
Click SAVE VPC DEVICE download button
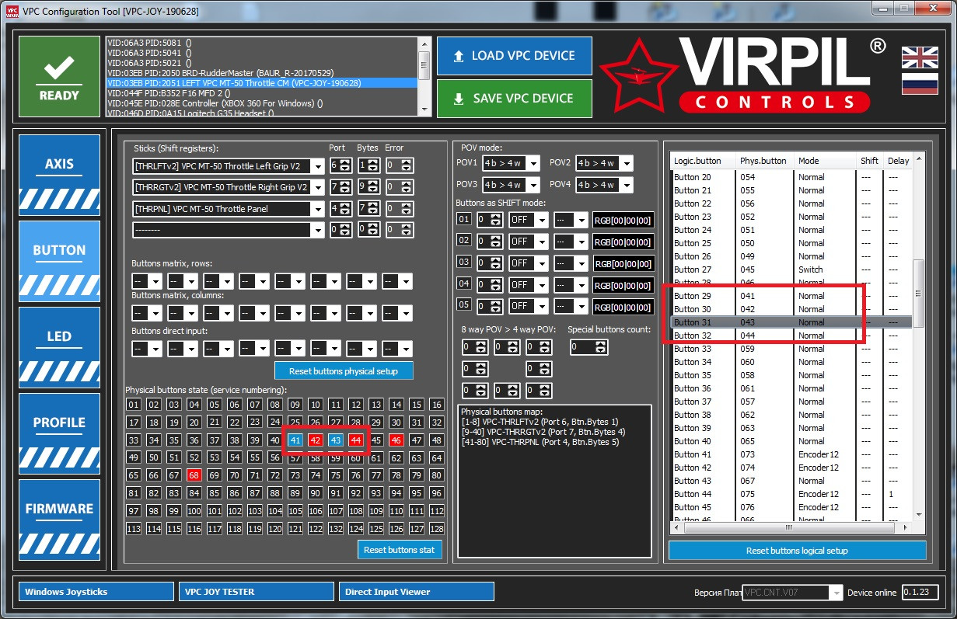coord(514,99)
